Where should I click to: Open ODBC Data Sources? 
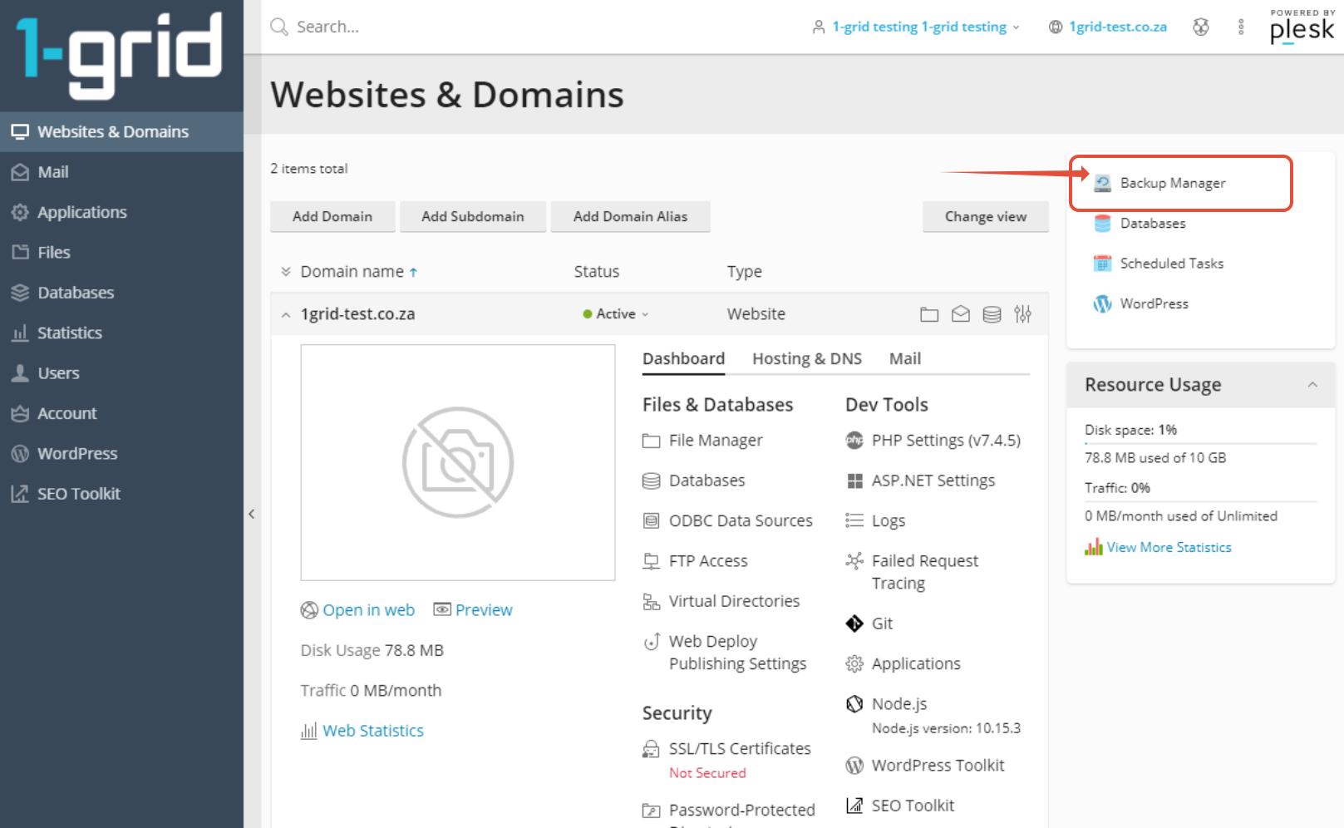tap(727, 521)
